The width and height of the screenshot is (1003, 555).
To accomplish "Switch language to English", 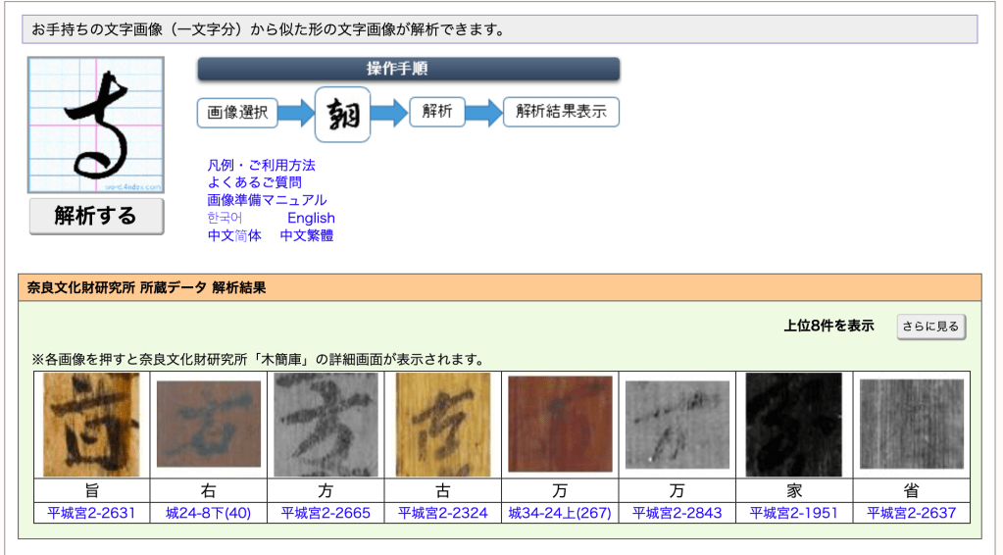I will click(311, 218).
